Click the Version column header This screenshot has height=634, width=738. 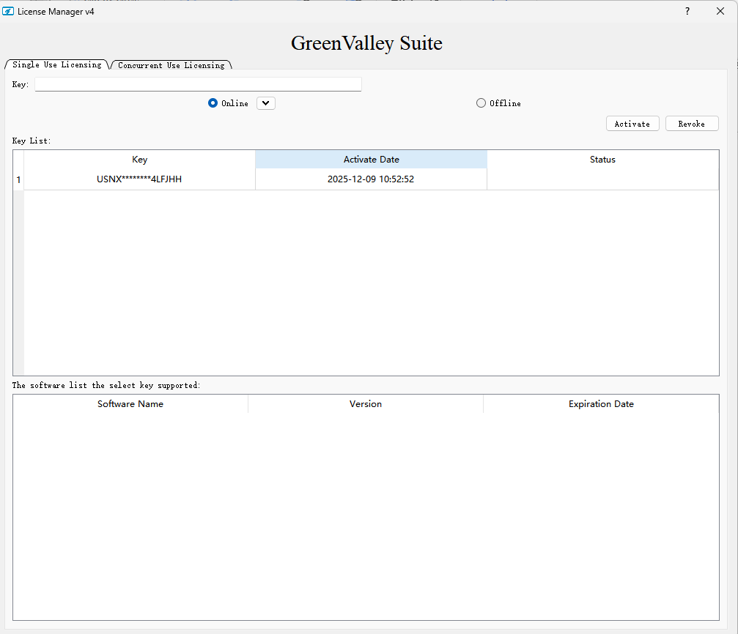tap(366, 404)
